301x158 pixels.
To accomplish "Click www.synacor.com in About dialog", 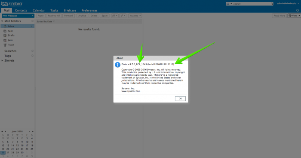I will pyautogui.click(x=131, y=91).
